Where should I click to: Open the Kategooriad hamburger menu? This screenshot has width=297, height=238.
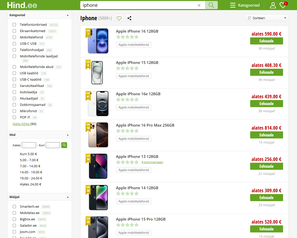coord(245,5)
